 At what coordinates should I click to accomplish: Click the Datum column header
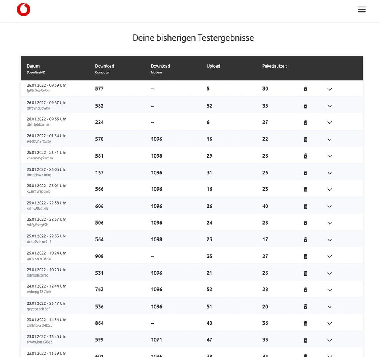[36, 69]
